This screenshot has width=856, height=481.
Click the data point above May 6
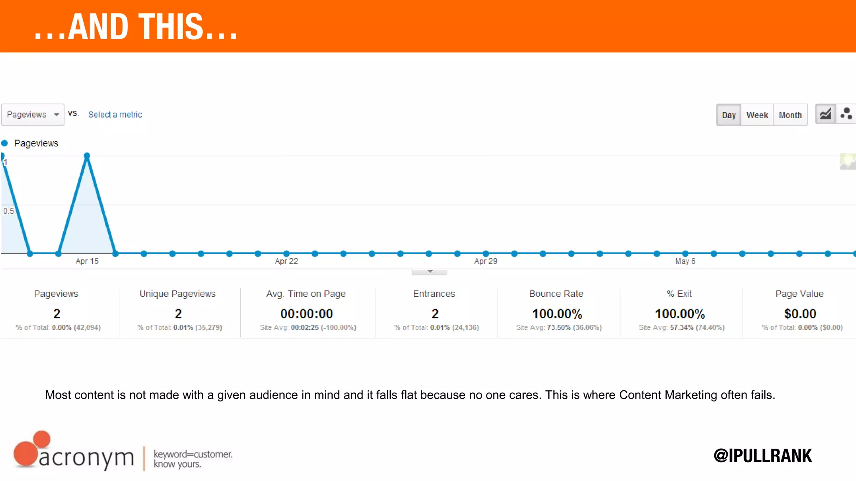point(685,253)
